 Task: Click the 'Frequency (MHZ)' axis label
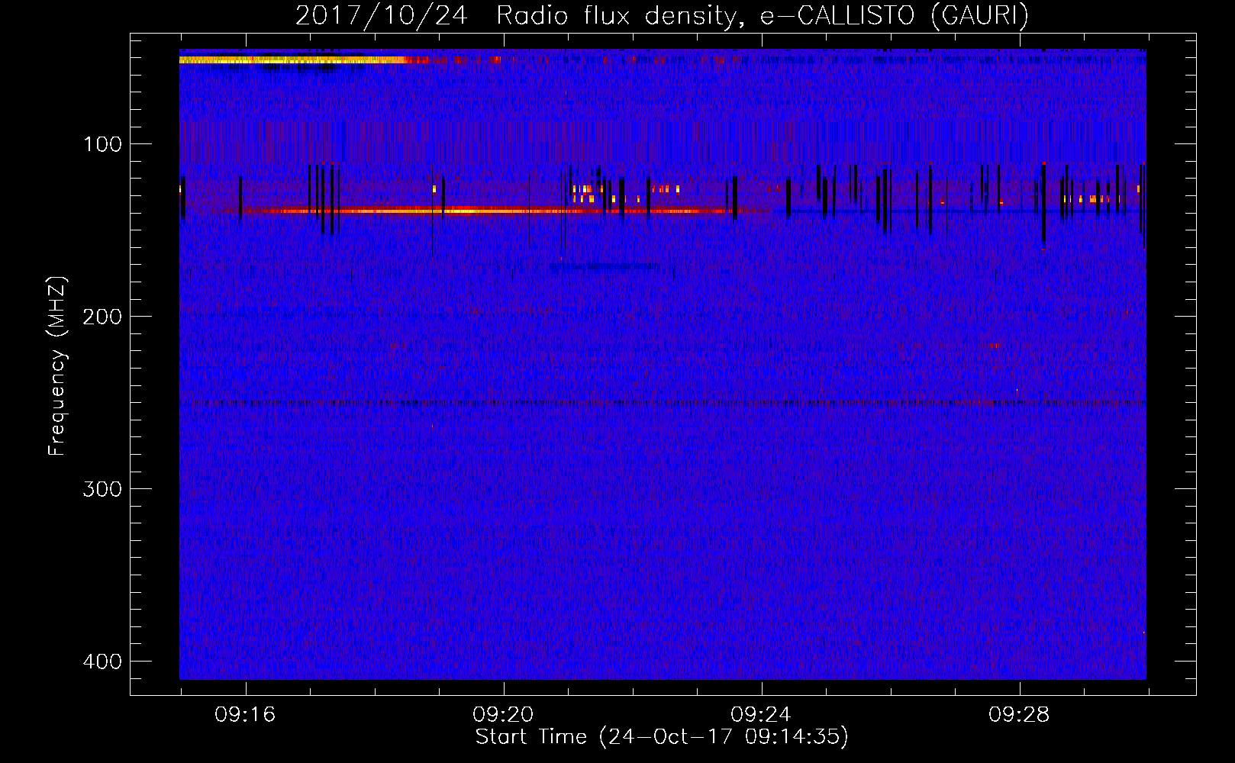[x=57, y=366]
